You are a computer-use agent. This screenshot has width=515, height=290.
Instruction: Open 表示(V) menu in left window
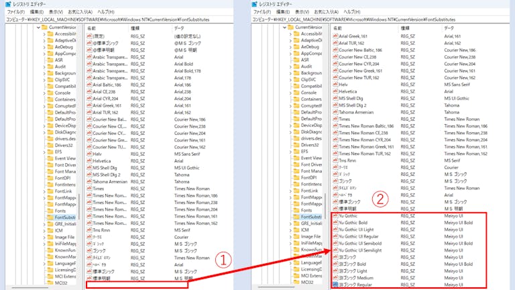tap(56, 12)
